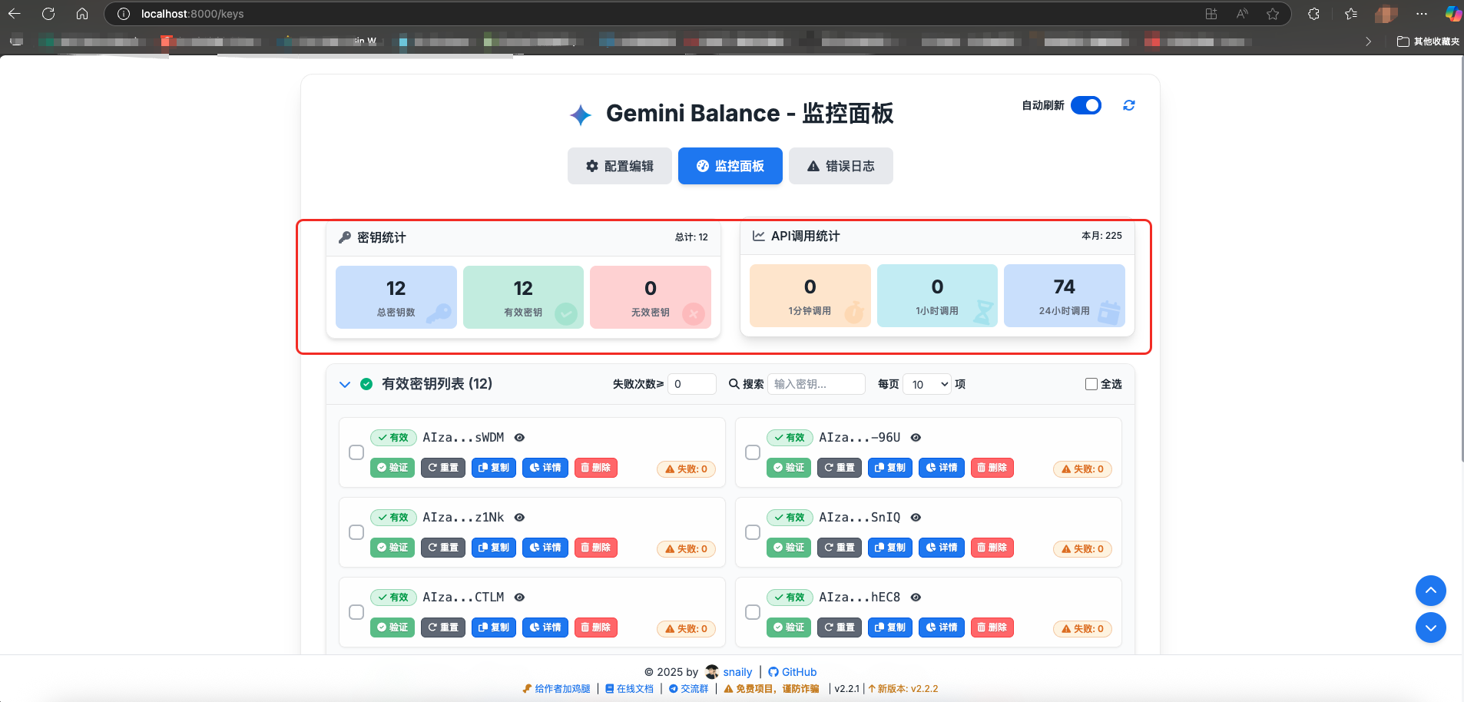Select checkbox for key AIza...sWDM

pos(356,452)
